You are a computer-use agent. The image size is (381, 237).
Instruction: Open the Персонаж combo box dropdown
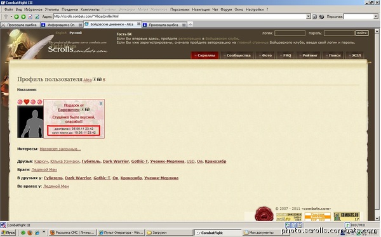tap(376, 16)
